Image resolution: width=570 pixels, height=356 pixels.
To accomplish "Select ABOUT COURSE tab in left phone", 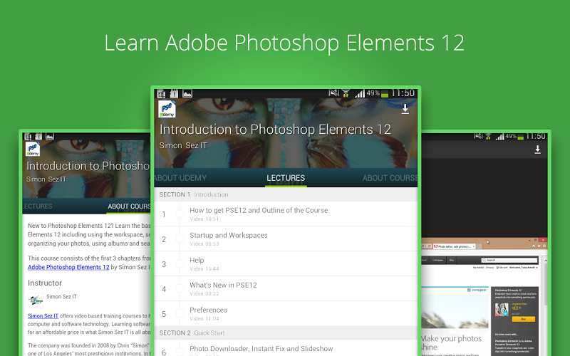I will point(129,206).
